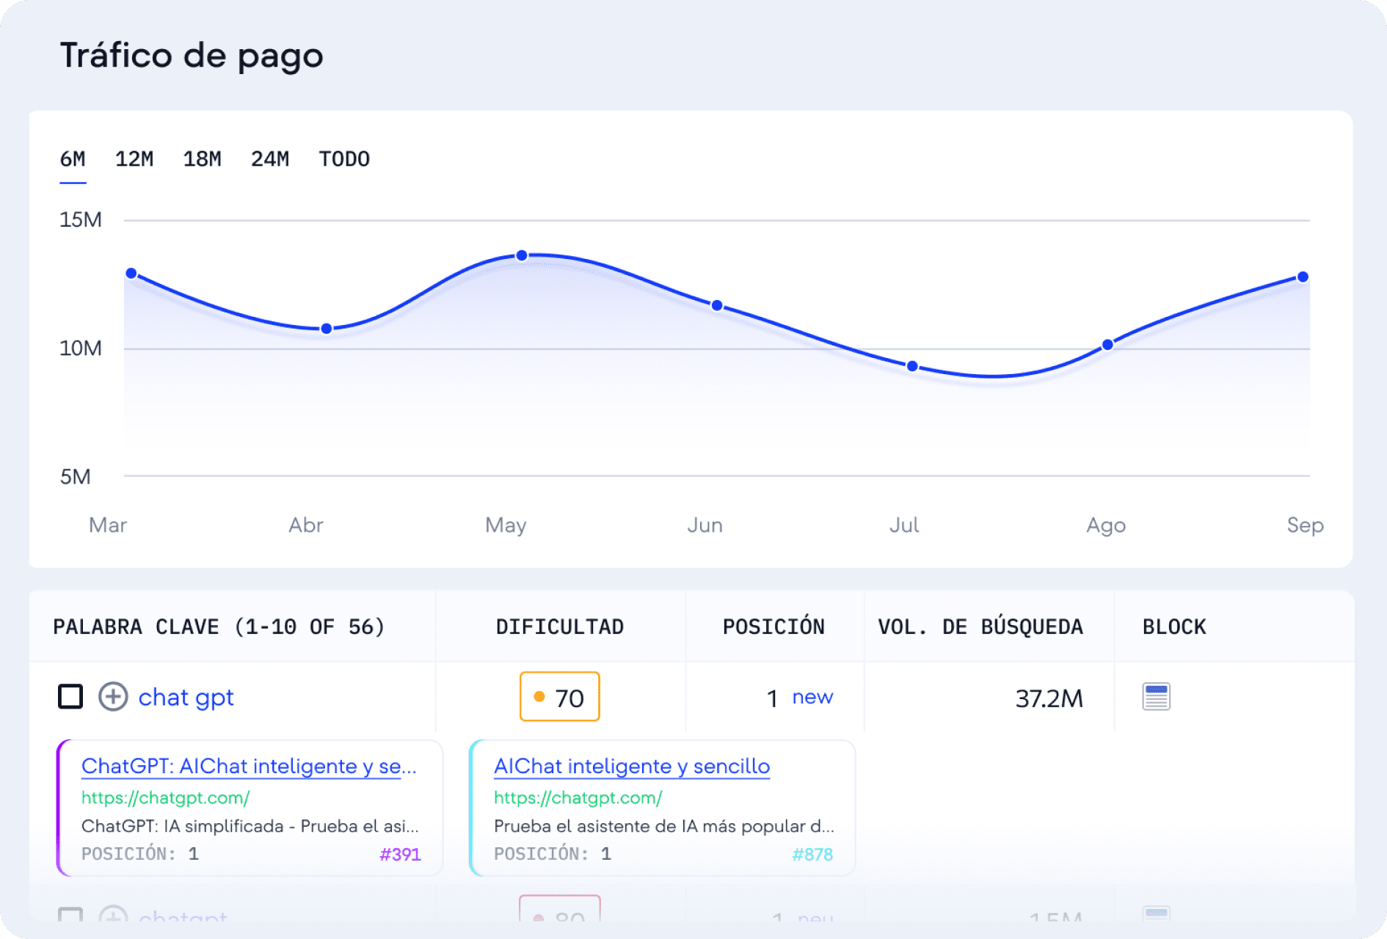Click the 'new' position label for chat gpt
1387x939 pixels.
click(x=812, y=697)
